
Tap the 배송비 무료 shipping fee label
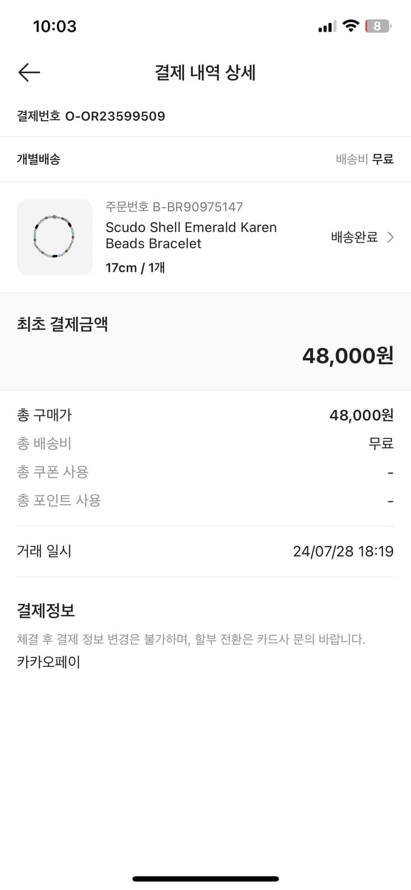click(x=364, y=160)
